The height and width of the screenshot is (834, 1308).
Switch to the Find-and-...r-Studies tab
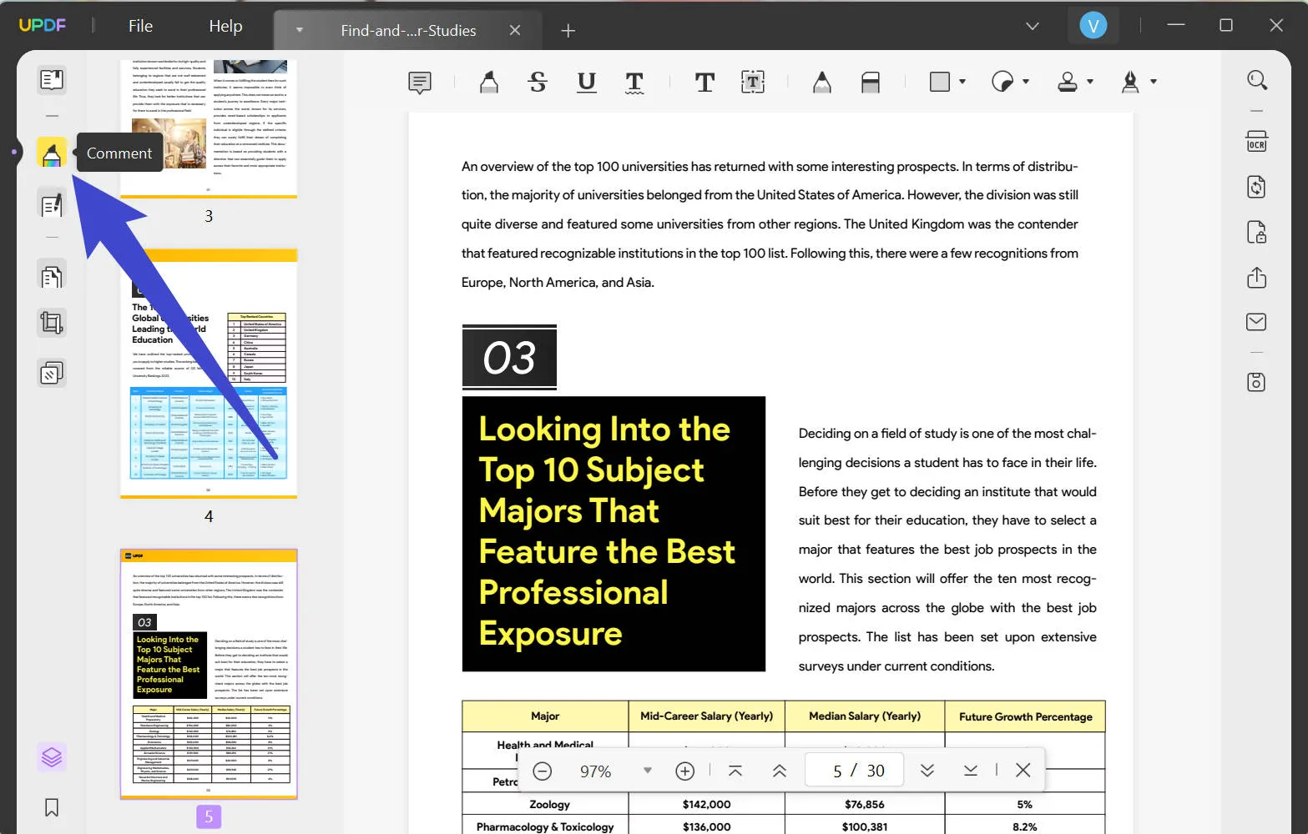(407, 30)
